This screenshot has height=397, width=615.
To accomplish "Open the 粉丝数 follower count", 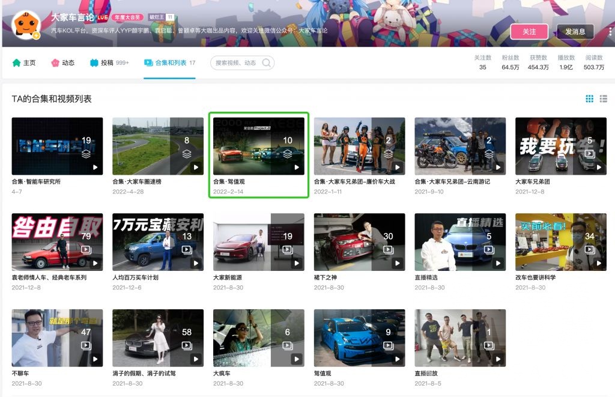I will click(510, 62).
